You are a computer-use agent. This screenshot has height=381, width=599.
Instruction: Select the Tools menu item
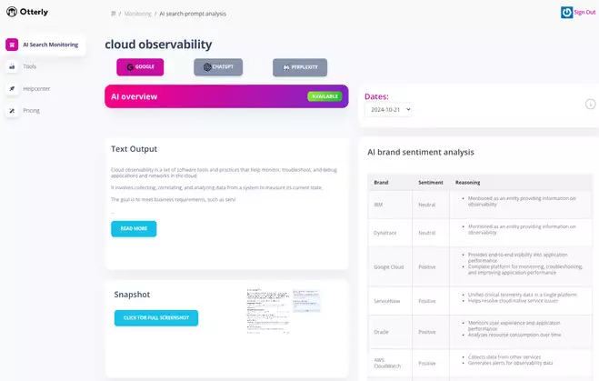[x=29, y=66]
